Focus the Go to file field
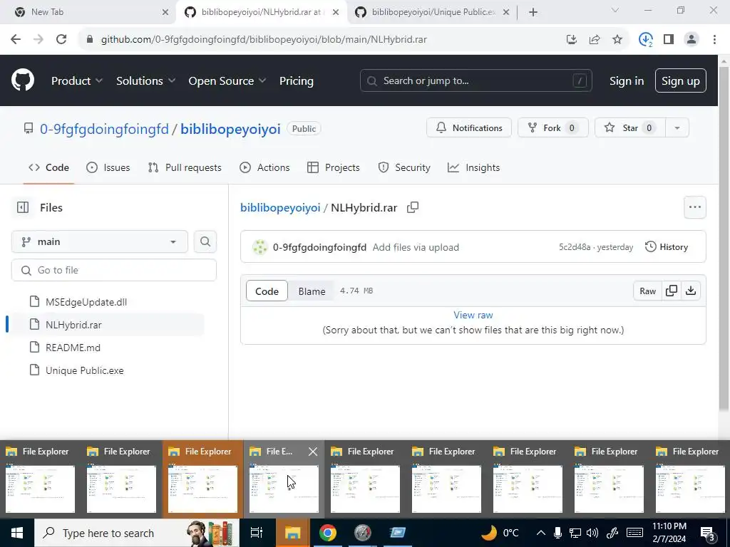The height and width of the screenshot is (547, 730). point(114,270)
